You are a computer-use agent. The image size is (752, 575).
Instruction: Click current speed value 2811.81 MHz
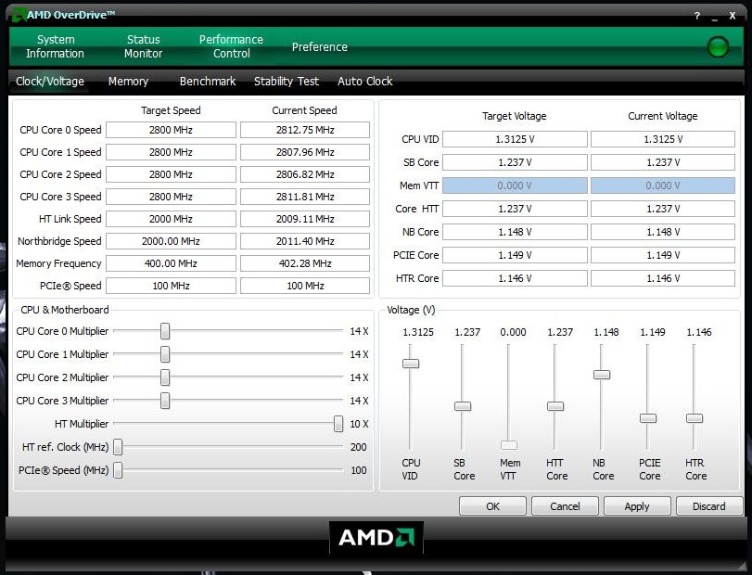[x=305, y=197]
